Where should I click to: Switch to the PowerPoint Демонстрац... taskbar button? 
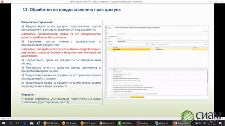pyautogui.click(x=181, y=123)
